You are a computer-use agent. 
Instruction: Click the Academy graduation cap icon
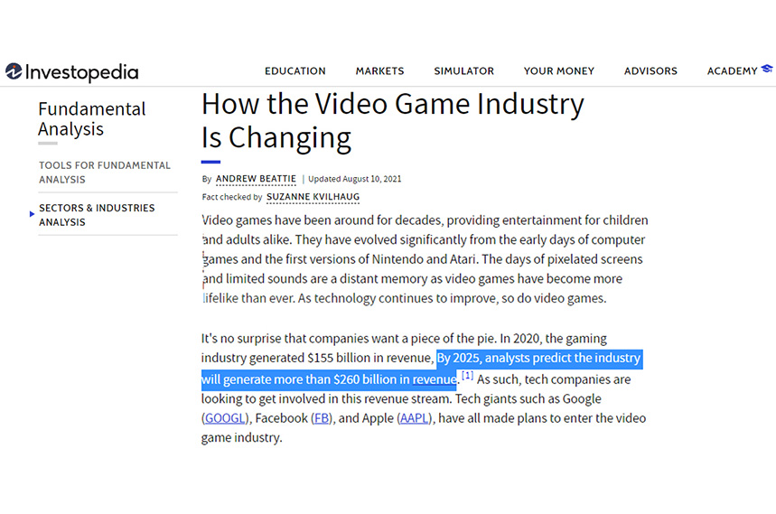[767, 69]
